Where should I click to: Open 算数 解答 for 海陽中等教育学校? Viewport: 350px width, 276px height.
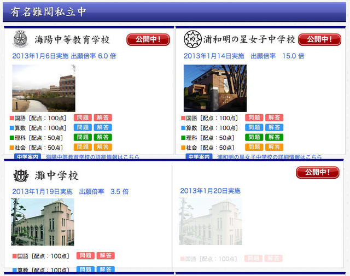tap(103, 127)
